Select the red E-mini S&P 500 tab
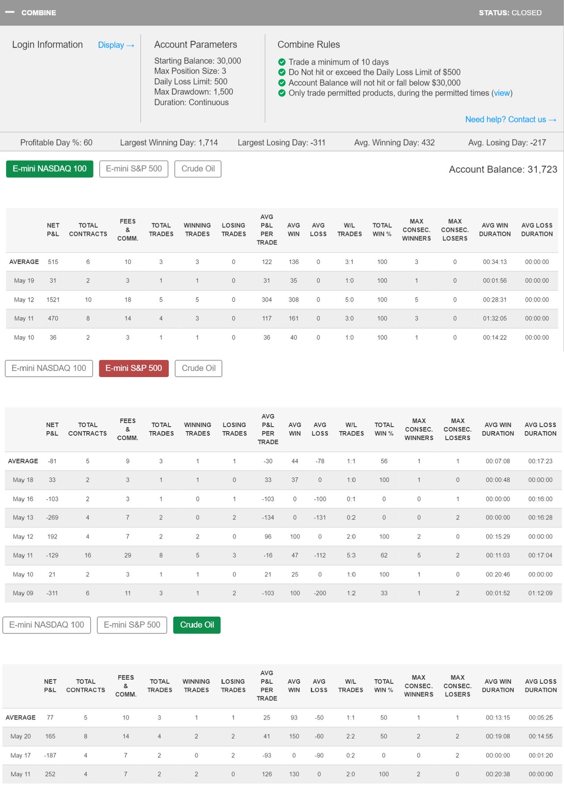This screenshot has height=785, width=564. 134,369
